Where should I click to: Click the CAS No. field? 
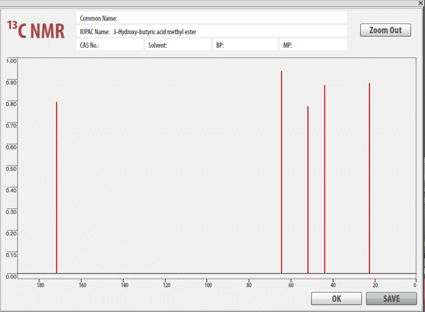point(110,45)
